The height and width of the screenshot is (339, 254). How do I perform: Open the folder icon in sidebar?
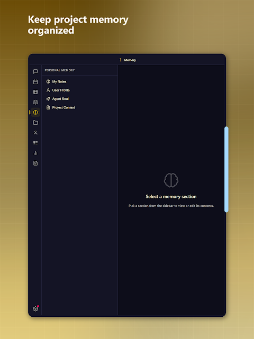(35, 123)
